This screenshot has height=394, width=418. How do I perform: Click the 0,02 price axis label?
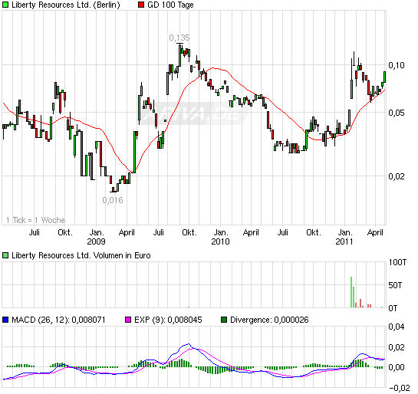(x=396, y=176)
